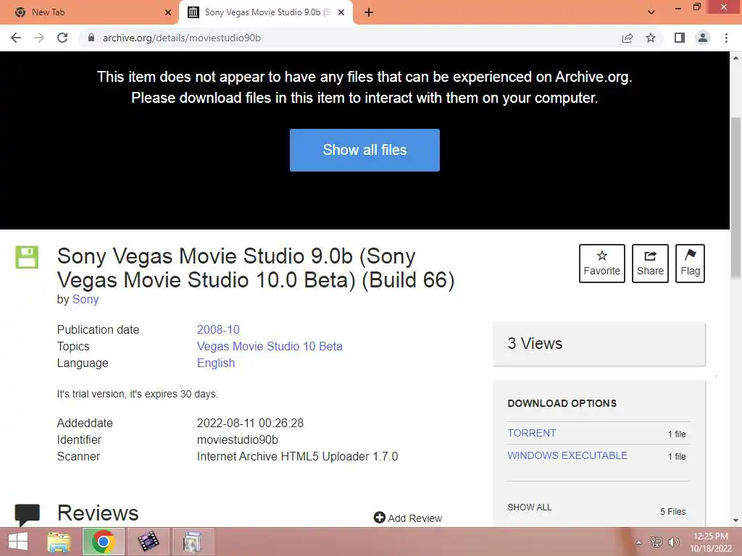Image resolution: width=742 pixels, height=556 pixels.
Task: Open the English language link
Action: coord(216,363)
